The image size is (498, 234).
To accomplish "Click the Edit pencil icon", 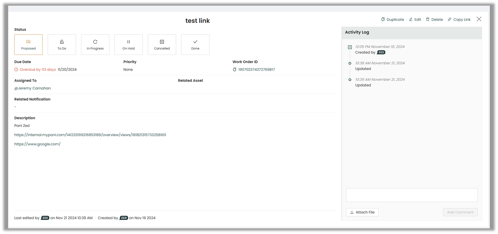I will pos(411,19).
